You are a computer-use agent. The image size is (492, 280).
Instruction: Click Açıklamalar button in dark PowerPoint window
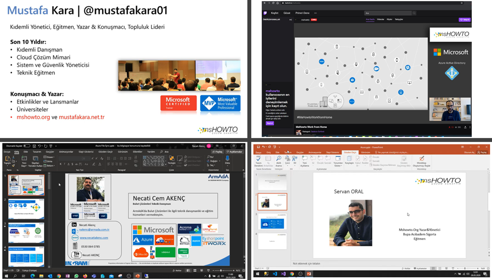pos(234,152)
